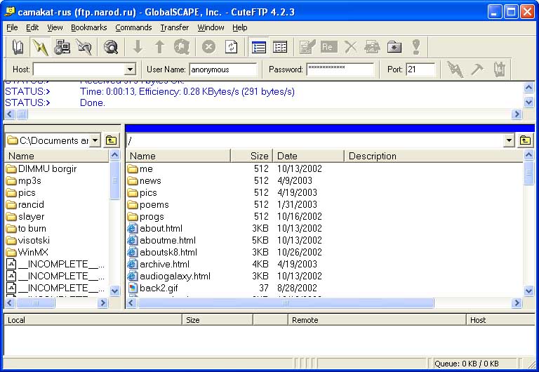Click the connect-to-computers toolbar icon
Viewport: 539px width, 372px height.
click(x=62, y=47)
